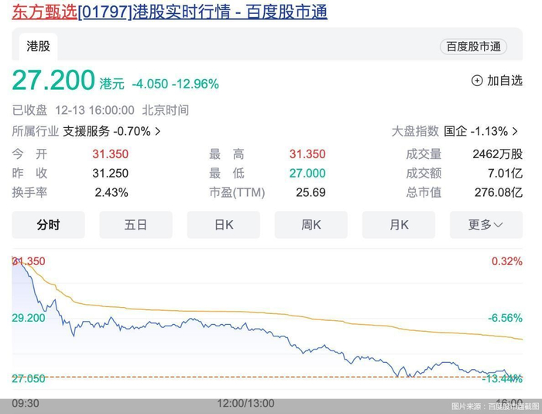Image resolution: width=542 pixels, height=414 pixels.
Task: Click the timestamp 12-13 16:00:00
Action: click(94, 110)
